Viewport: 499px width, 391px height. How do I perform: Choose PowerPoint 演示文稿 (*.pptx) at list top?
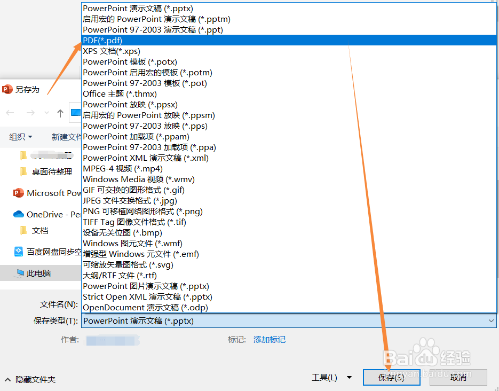point(289,8)
